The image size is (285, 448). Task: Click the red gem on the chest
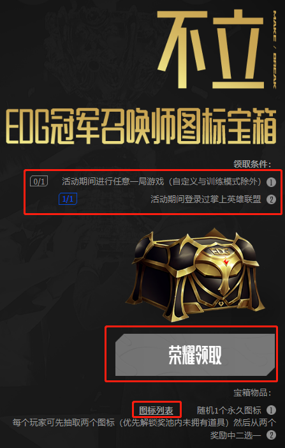pyautogui.click(x=226, y=261)
